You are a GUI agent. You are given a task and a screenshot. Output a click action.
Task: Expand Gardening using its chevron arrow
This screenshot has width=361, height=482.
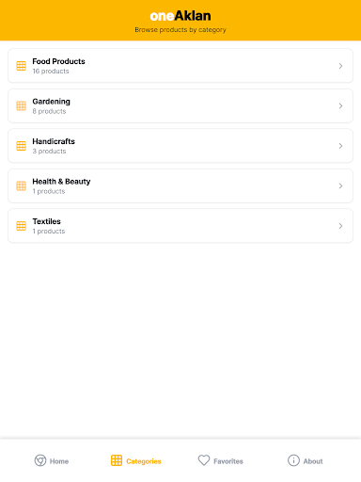coord(340,106)
